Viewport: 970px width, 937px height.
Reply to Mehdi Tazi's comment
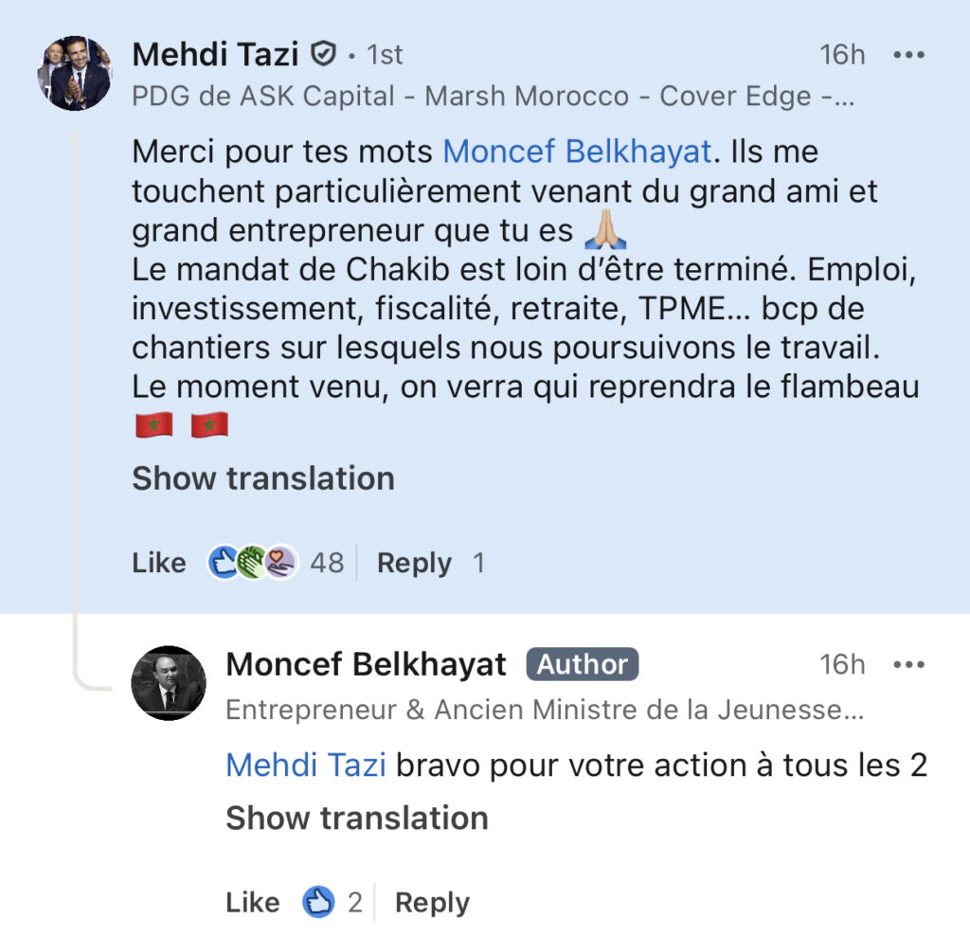(414, 563)
